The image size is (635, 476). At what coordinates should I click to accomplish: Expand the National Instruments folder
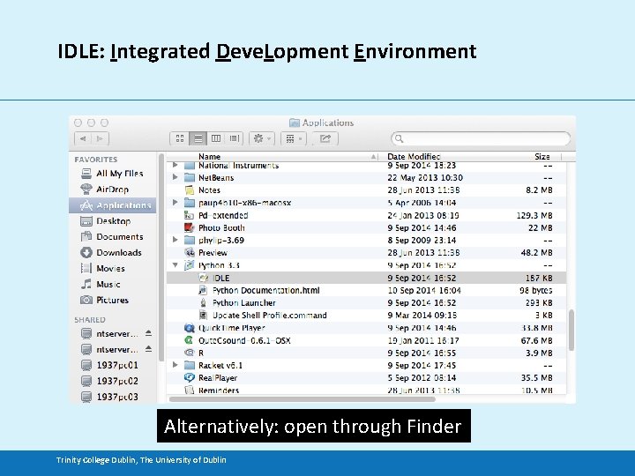tap(175, 165)
